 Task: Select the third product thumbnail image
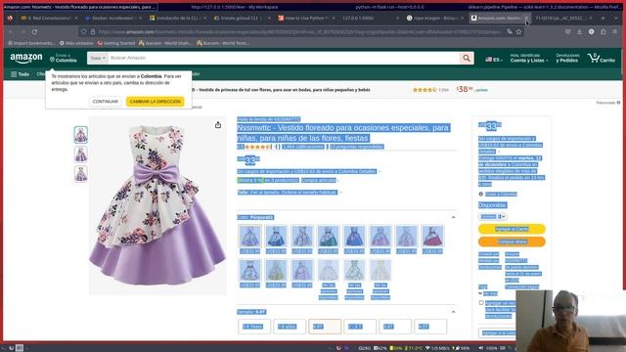point(80,174)
